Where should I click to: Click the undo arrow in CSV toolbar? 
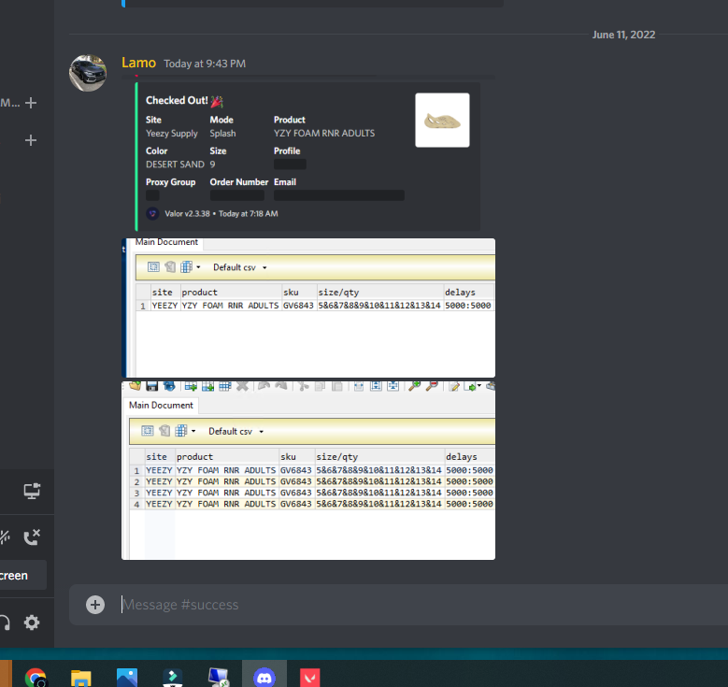[x=264, y=385]
